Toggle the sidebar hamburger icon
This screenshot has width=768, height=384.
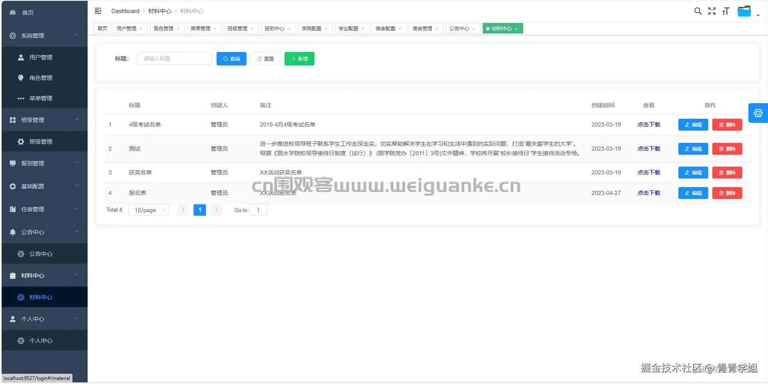click(98, 11)
